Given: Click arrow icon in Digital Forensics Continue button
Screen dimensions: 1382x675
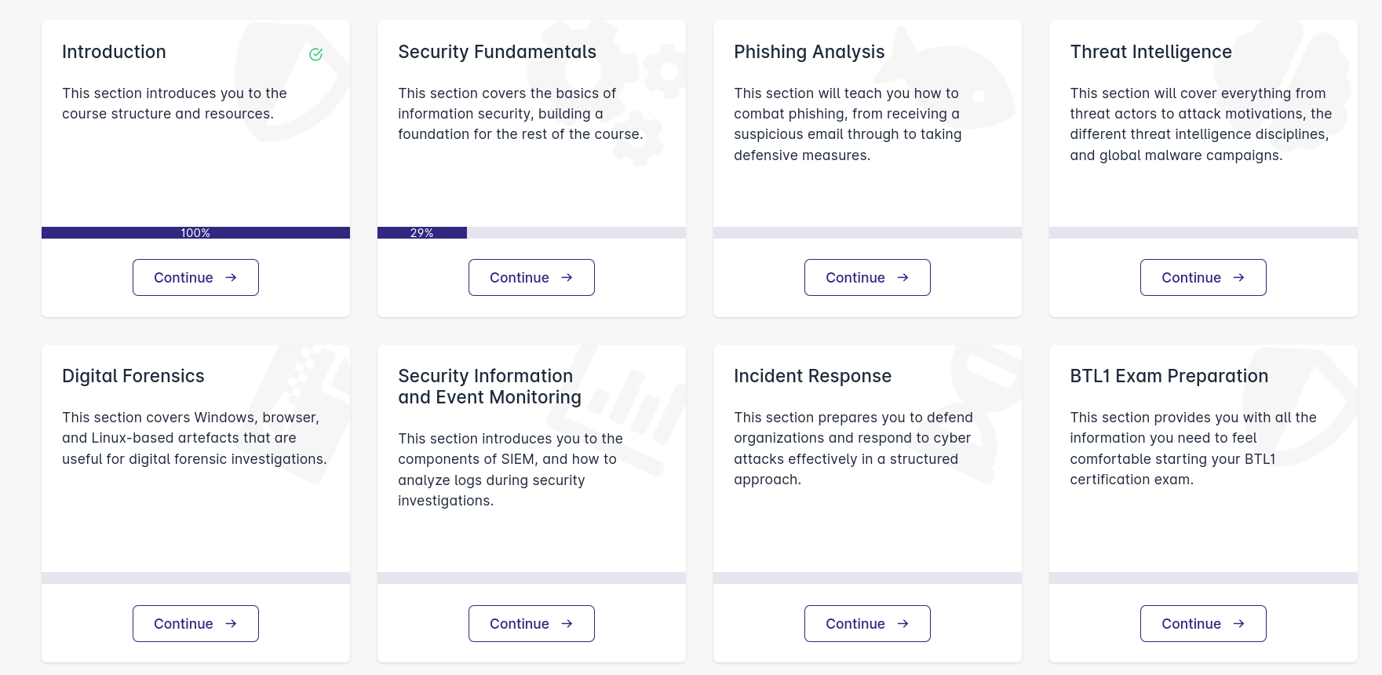Looking at the screenshot, I should [231, 623].
